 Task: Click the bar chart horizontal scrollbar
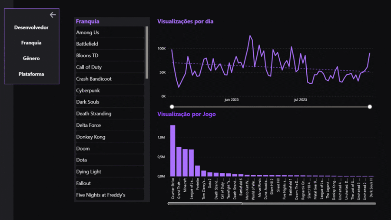click(x=205, y=204)
